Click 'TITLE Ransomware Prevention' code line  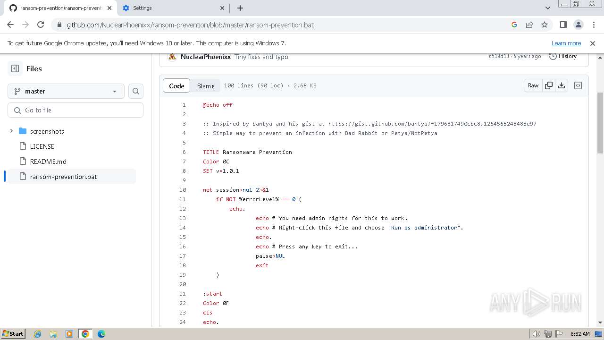coord(247,152)
